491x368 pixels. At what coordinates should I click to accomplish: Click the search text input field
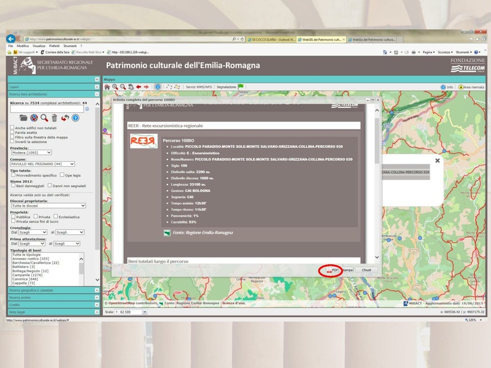coord(47,109)
